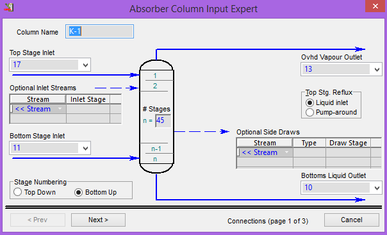Click stage 2 label on column diagram
387x235 pixels.
(155, 86)
